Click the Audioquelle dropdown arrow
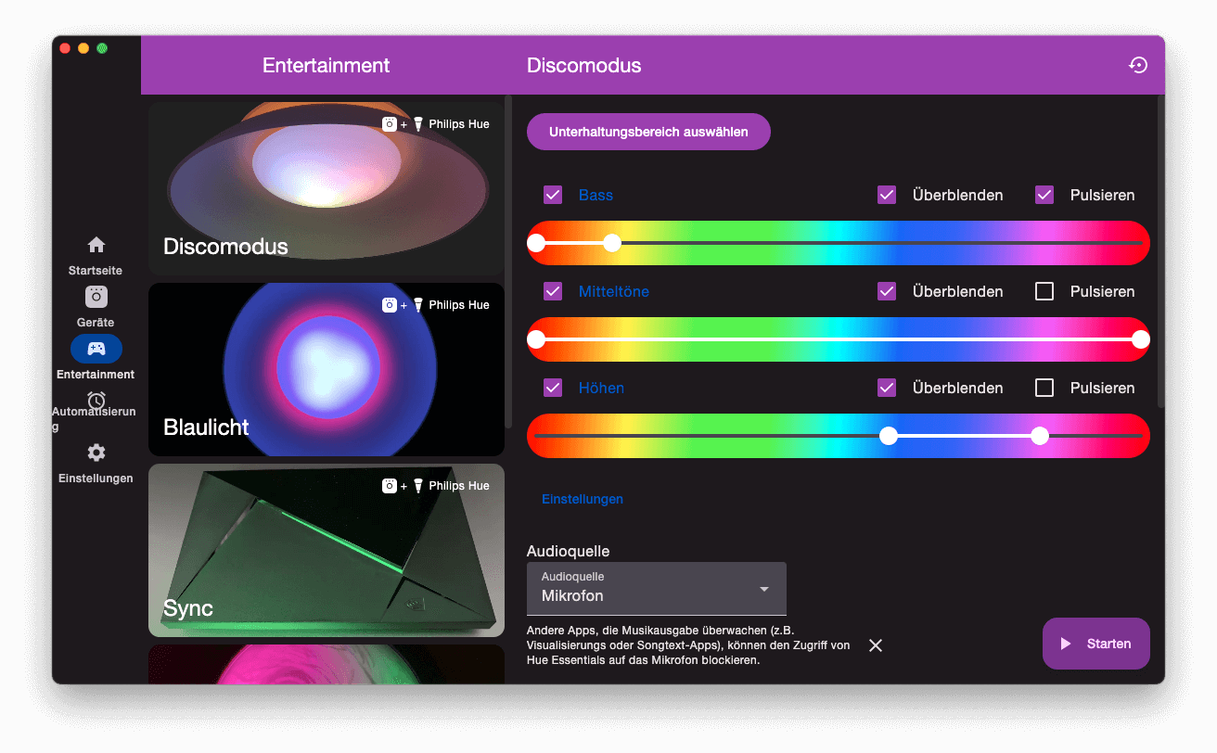Viewport: 1217px width, 753px height. pyautogui.click(x=764, y=589)
